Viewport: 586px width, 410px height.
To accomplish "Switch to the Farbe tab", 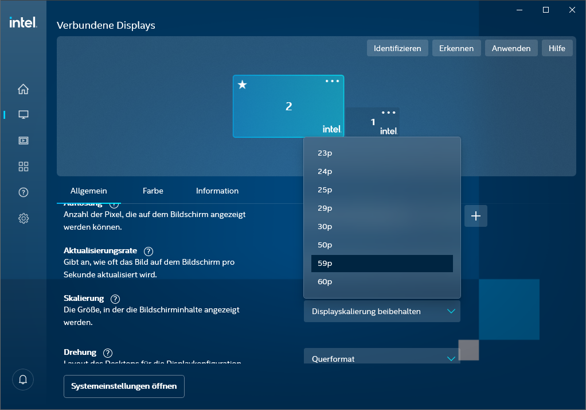I will (x=153, y=191).
